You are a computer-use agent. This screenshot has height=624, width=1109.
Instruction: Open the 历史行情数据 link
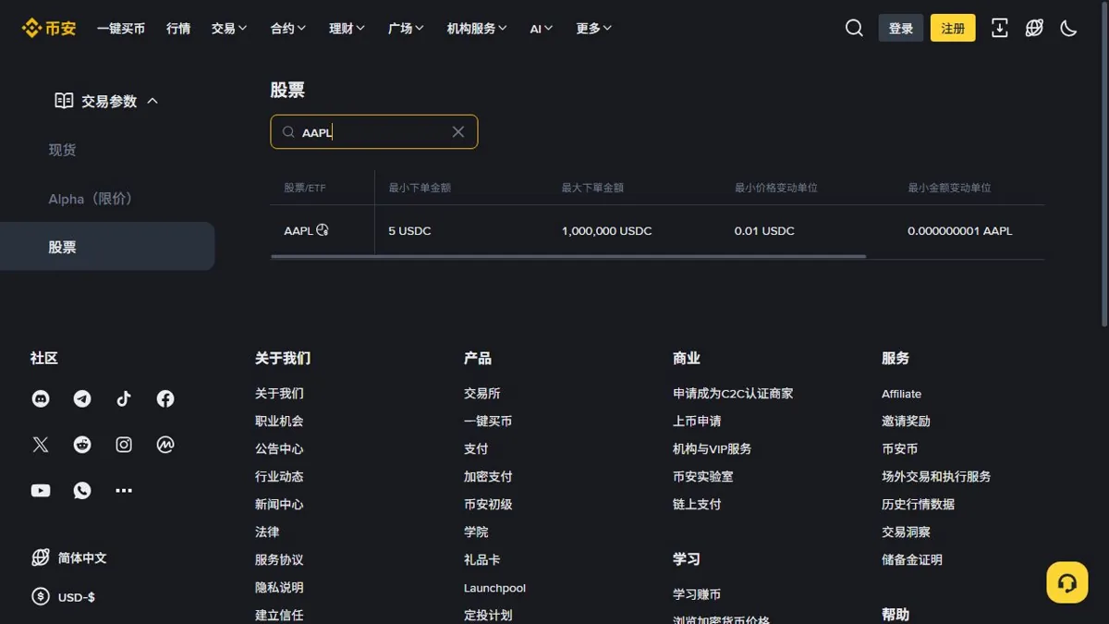(x=918, y=505)
